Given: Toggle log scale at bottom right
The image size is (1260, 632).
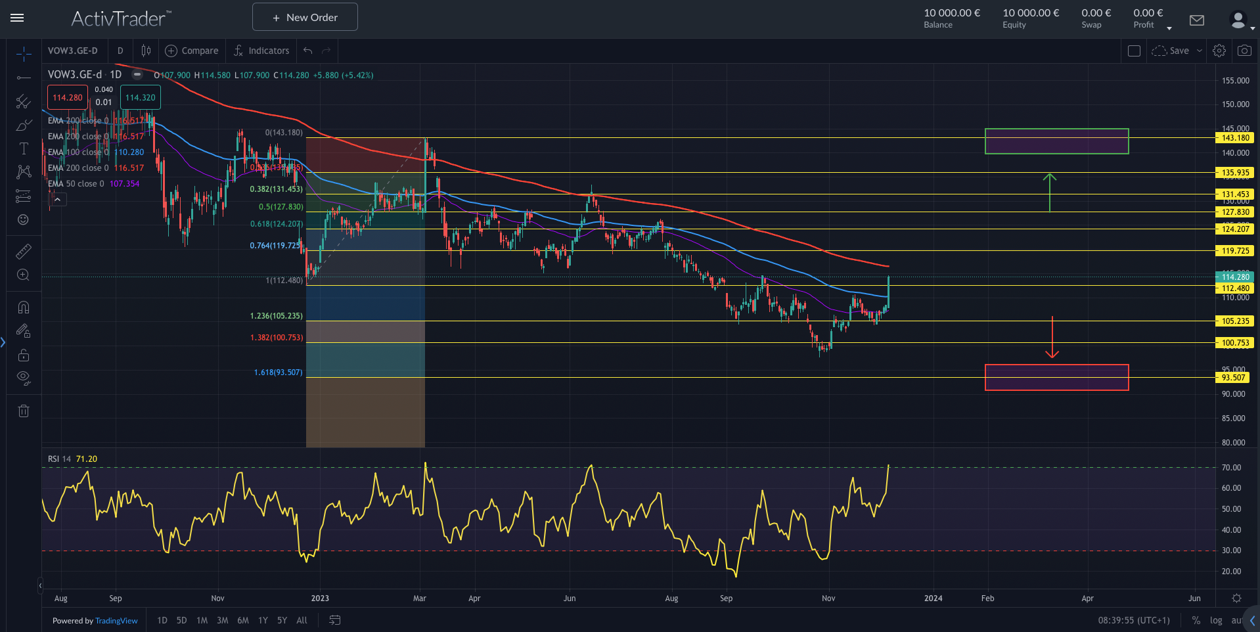Looking at the screenshot, I should coord(1216,620).
